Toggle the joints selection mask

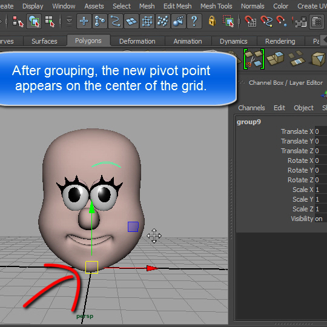click(100, 21)
